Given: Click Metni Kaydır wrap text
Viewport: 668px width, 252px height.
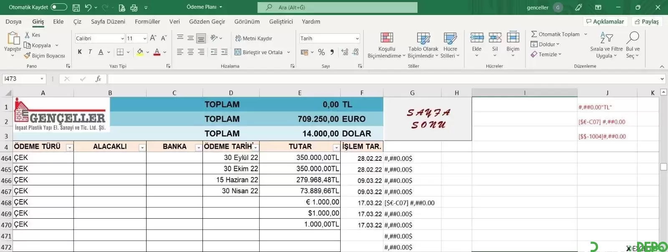Looking at the screenshot, I should (253, 38).
